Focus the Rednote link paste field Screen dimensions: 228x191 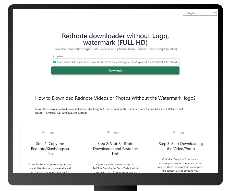click(117, 62)
